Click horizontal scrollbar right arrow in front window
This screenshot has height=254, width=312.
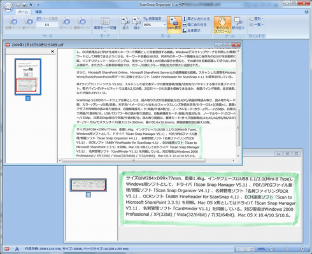tap(234, 160)
